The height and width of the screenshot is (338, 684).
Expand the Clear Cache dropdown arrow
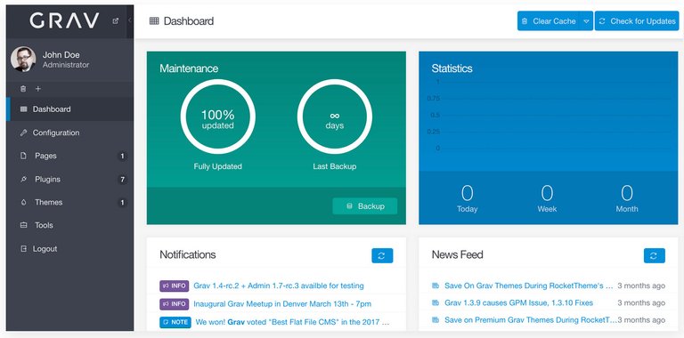[587, 21]
